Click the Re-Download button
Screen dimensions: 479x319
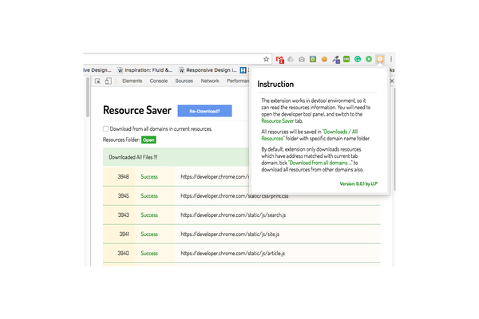coord(204,111)
